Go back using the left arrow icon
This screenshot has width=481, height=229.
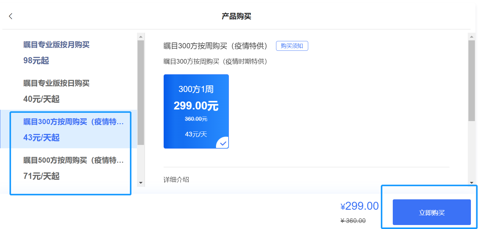tap(11, 16)
